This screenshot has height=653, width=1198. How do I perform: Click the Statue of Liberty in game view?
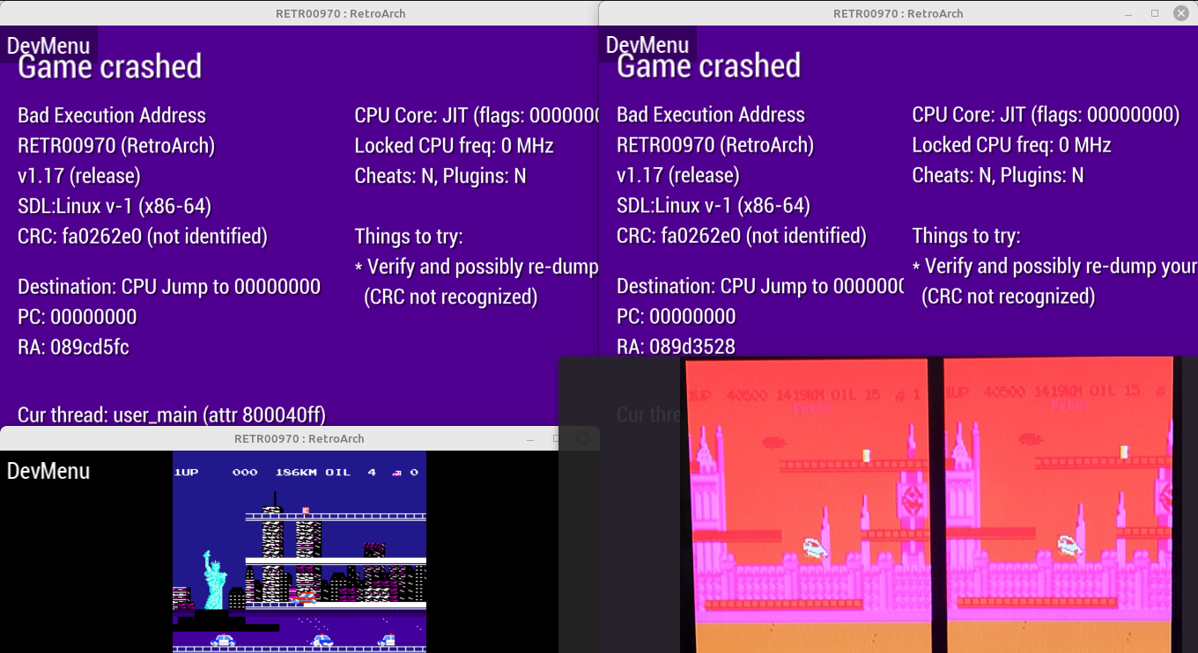[215, 579]
